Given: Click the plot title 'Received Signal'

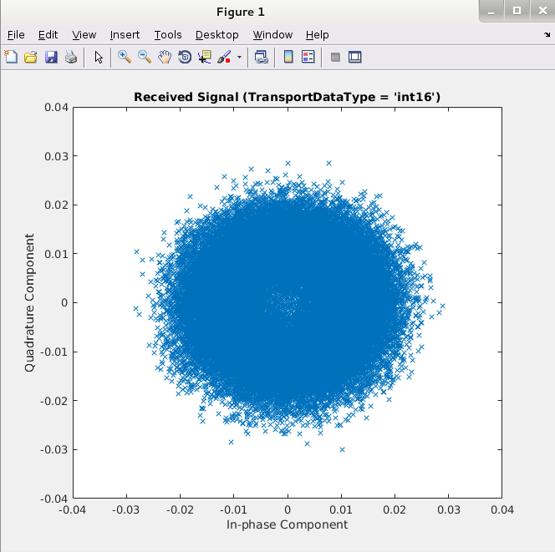Looking at the screenshot, I should [287, 97].
